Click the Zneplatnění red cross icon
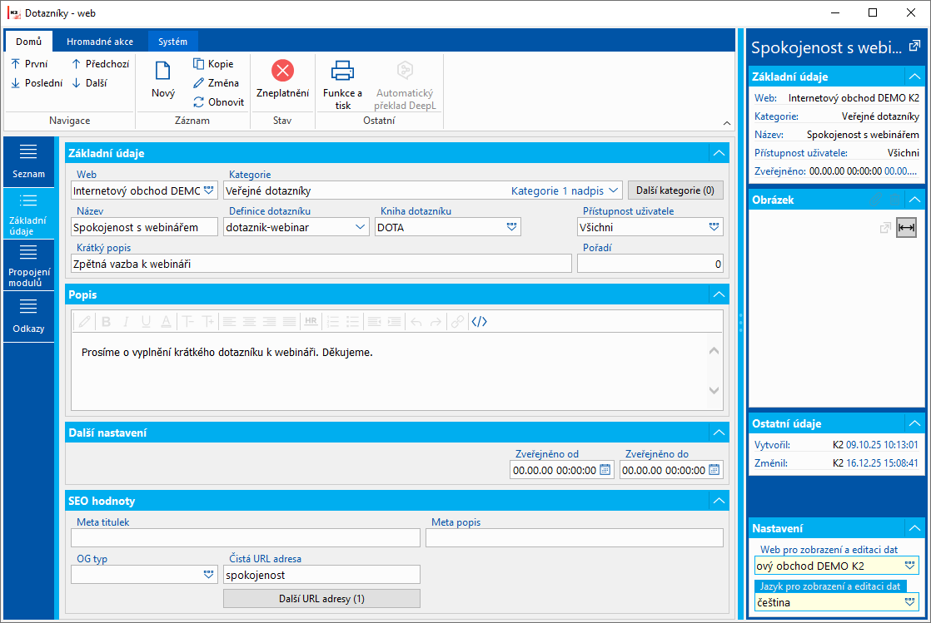Viewport: 931px width, 623px height. (x=282, y=72)
